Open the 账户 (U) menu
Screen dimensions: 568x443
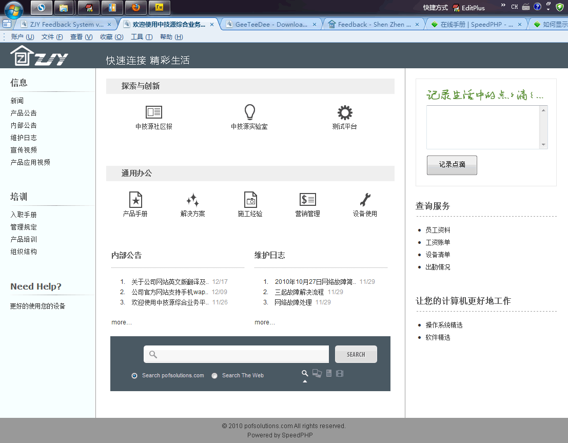click(x=23, y=36)
